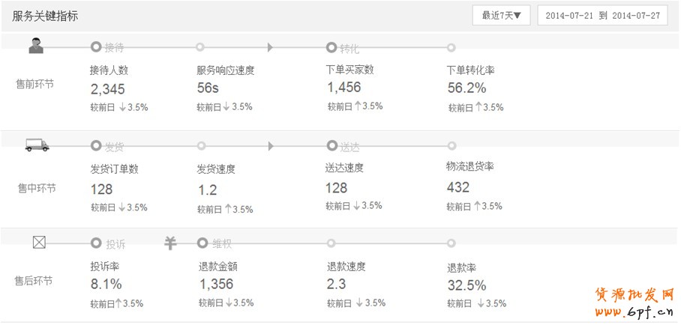This screenshot has width=681, height=328.
Task: Select the 发货 stage circle marker
Action: [95, 145]
